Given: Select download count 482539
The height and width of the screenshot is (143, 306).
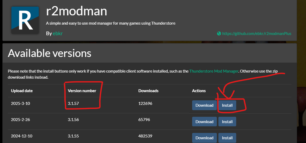Looking at the screenshot, I should pos(145,136).
